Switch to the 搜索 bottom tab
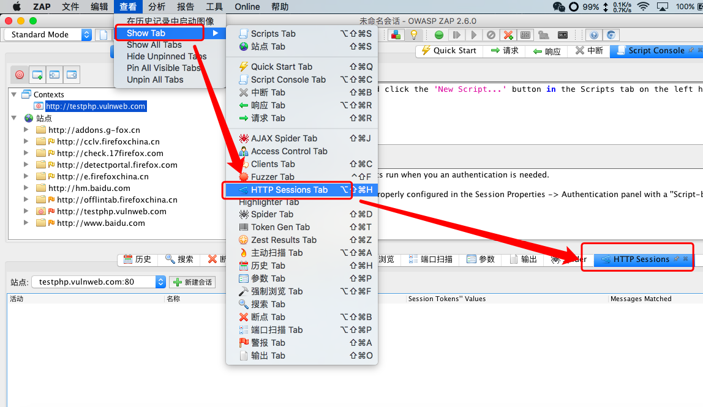Screen dimensions: 703x407 (x=179, y=259)
